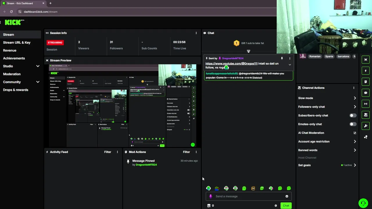Open Stream URL & Key page
The width and height of the screenshot is (372, 209).
pos(17,42)
